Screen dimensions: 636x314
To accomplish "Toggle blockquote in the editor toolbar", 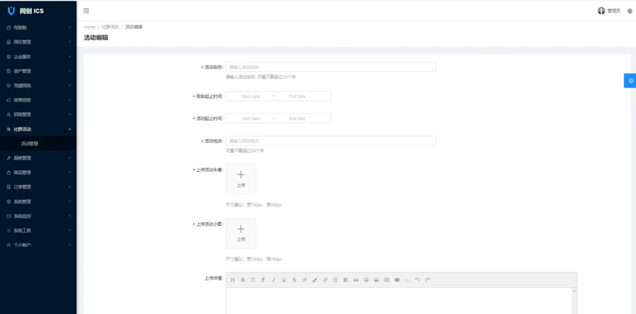I will [x=356, y=280].
